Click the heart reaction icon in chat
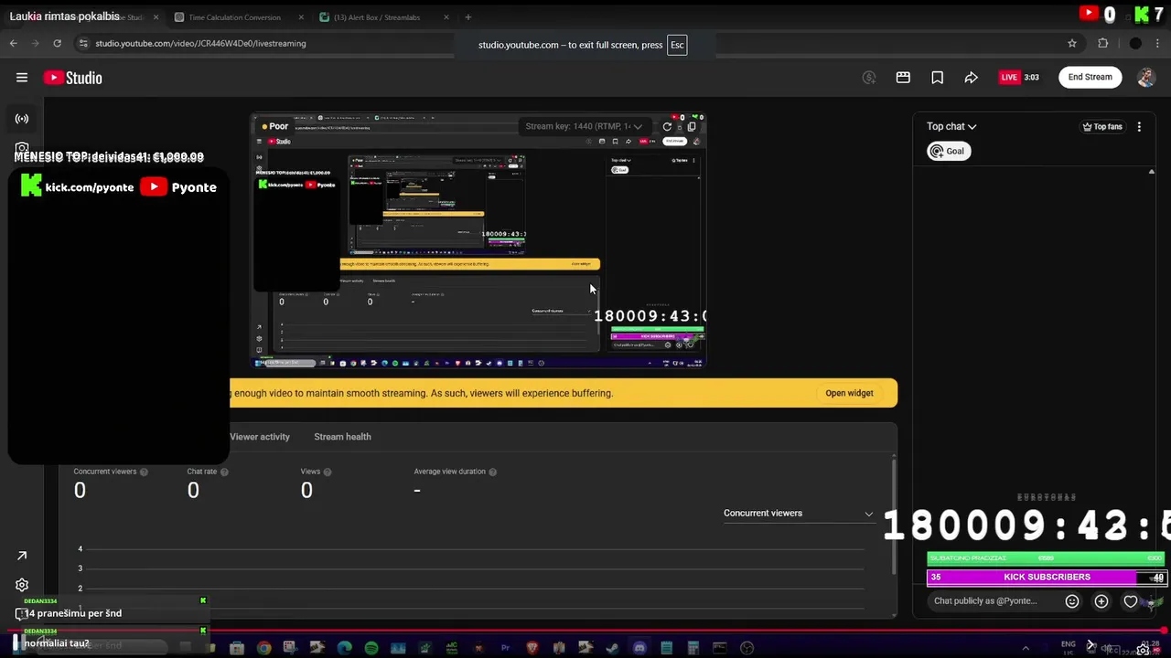The height and width of the screenshot is (658, 1171). (x=1131, y=601)
